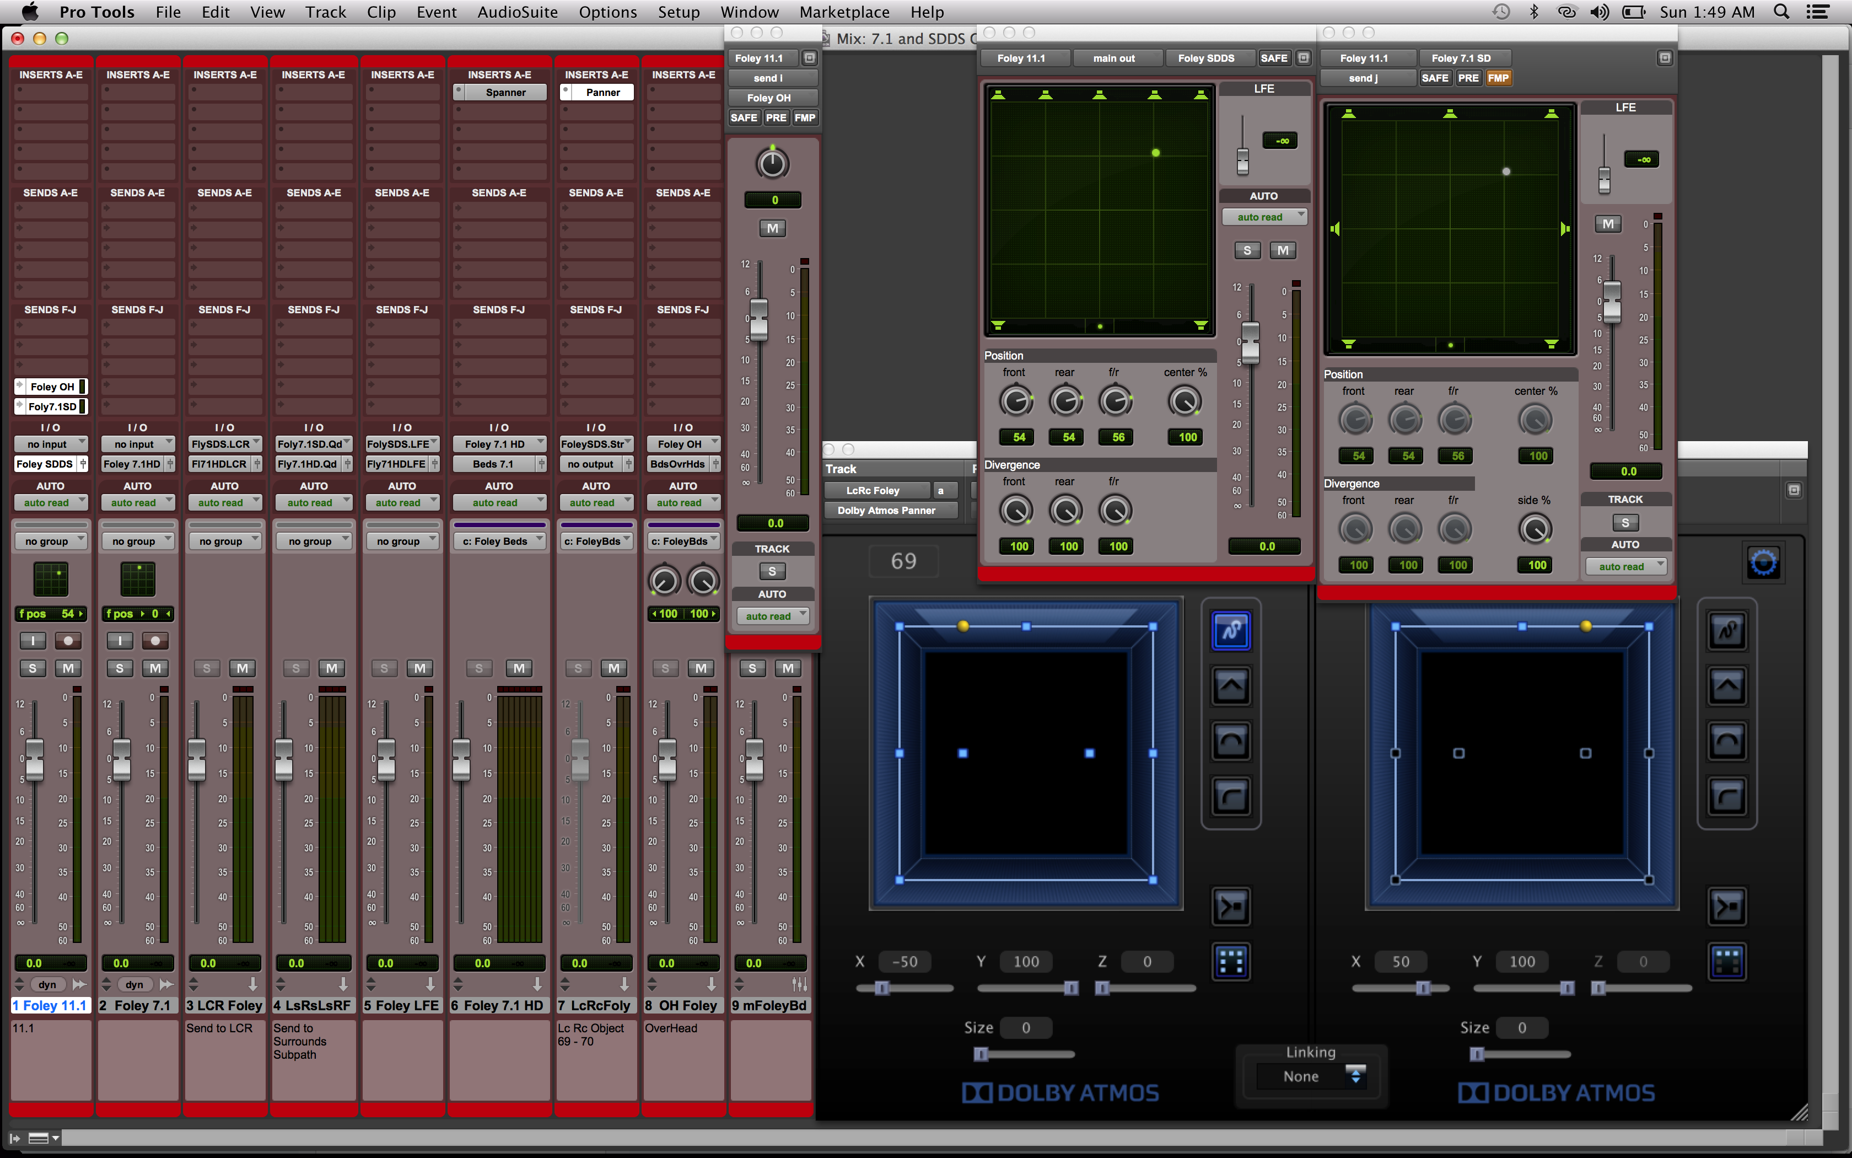The width and height of the screenshot is (1852, 1158).
Task: Click the Size slider in left Atmos panner
Action: 981,1054
